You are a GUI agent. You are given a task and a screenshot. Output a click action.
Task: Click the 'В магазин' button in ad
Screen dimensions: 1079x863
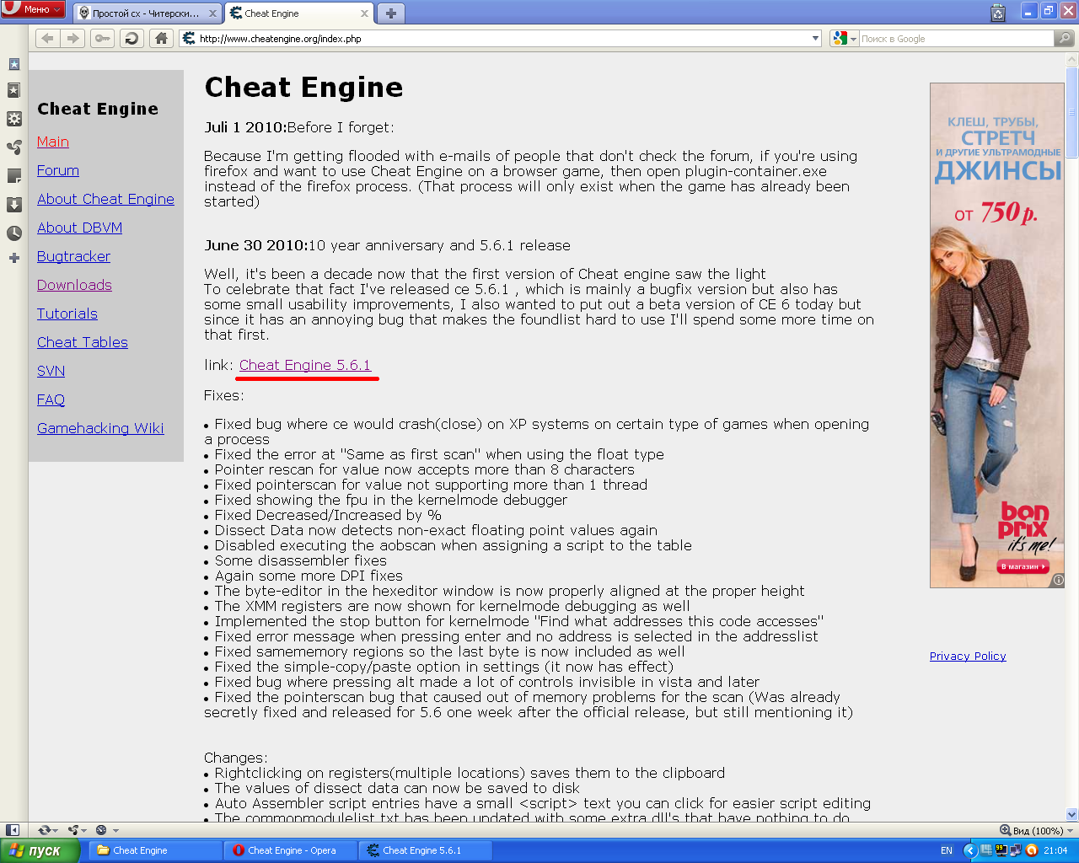(1023, 567)
